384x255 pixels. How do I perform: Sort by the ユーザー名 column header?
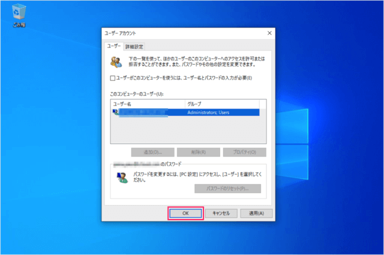pyautogui.click(x=148, y=104)
